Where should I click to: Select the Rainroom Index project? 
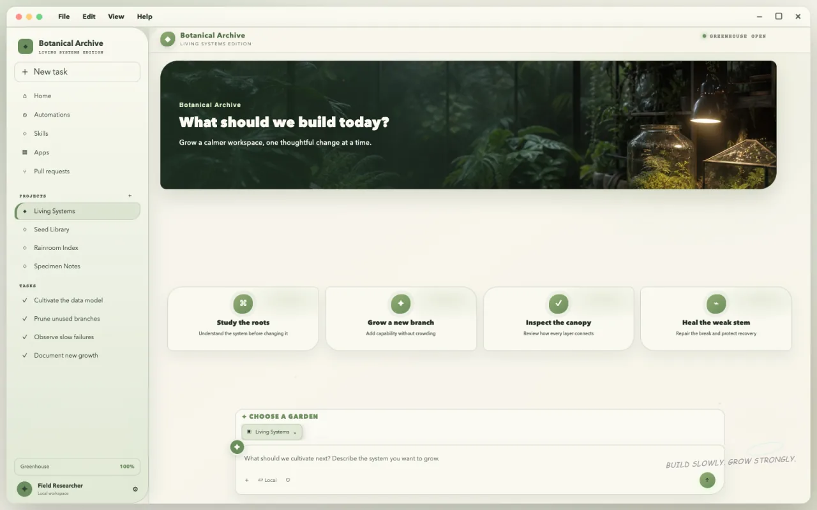point(77,248)
